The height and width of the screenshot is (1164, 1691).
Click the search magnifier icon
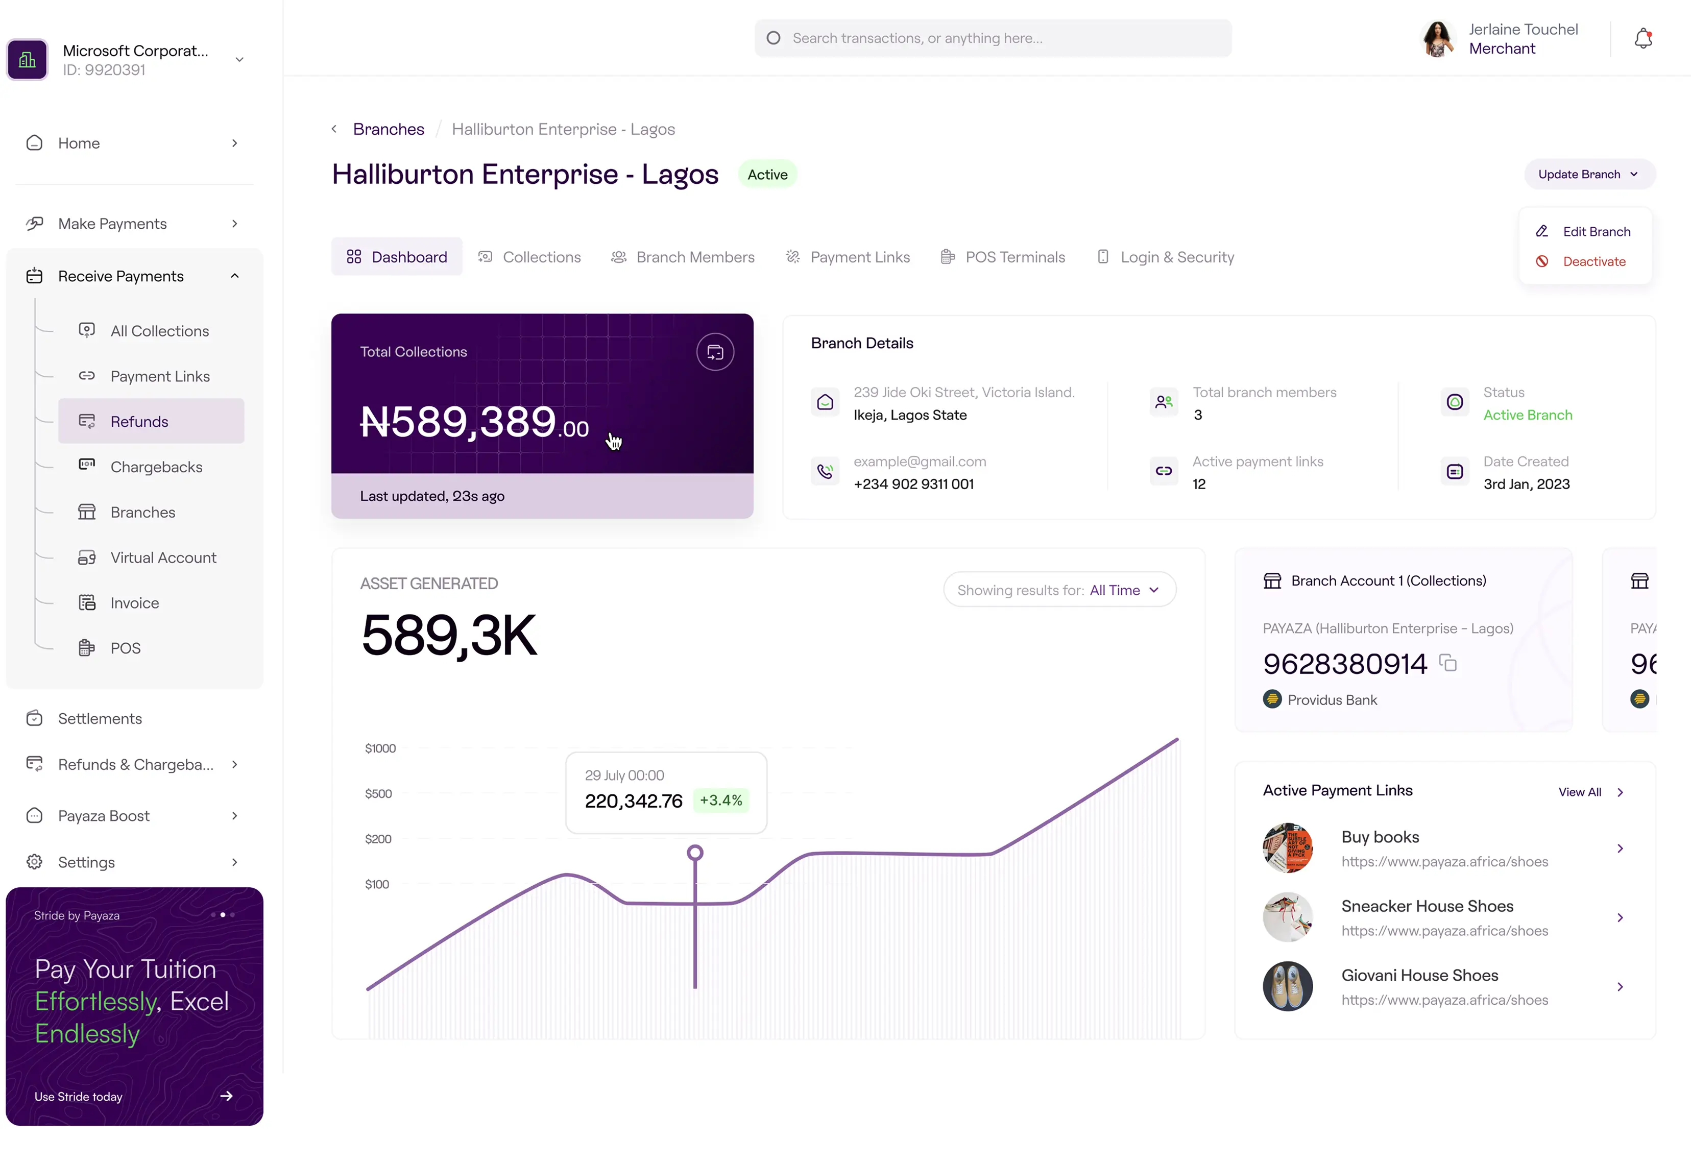[774, 38]
